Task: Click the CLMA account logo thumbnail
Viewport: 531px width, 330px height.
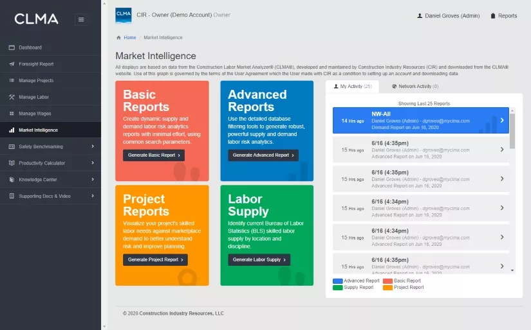Action: point(124,15)
